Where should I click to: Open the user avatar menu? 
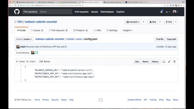[175, 12]
